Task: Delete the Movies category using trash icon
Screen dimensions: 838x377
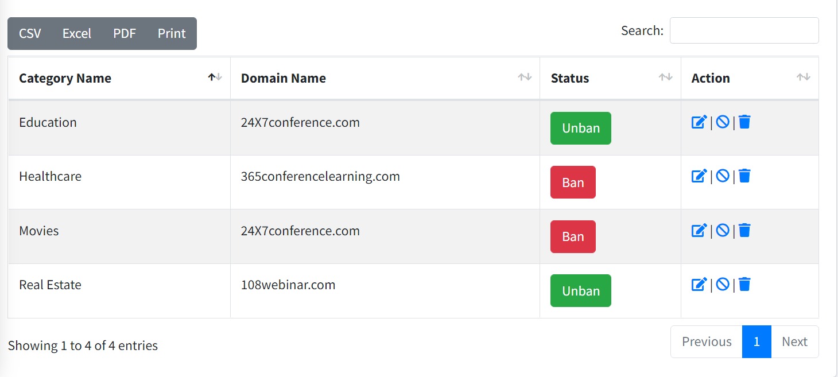Action: [744, 230]
